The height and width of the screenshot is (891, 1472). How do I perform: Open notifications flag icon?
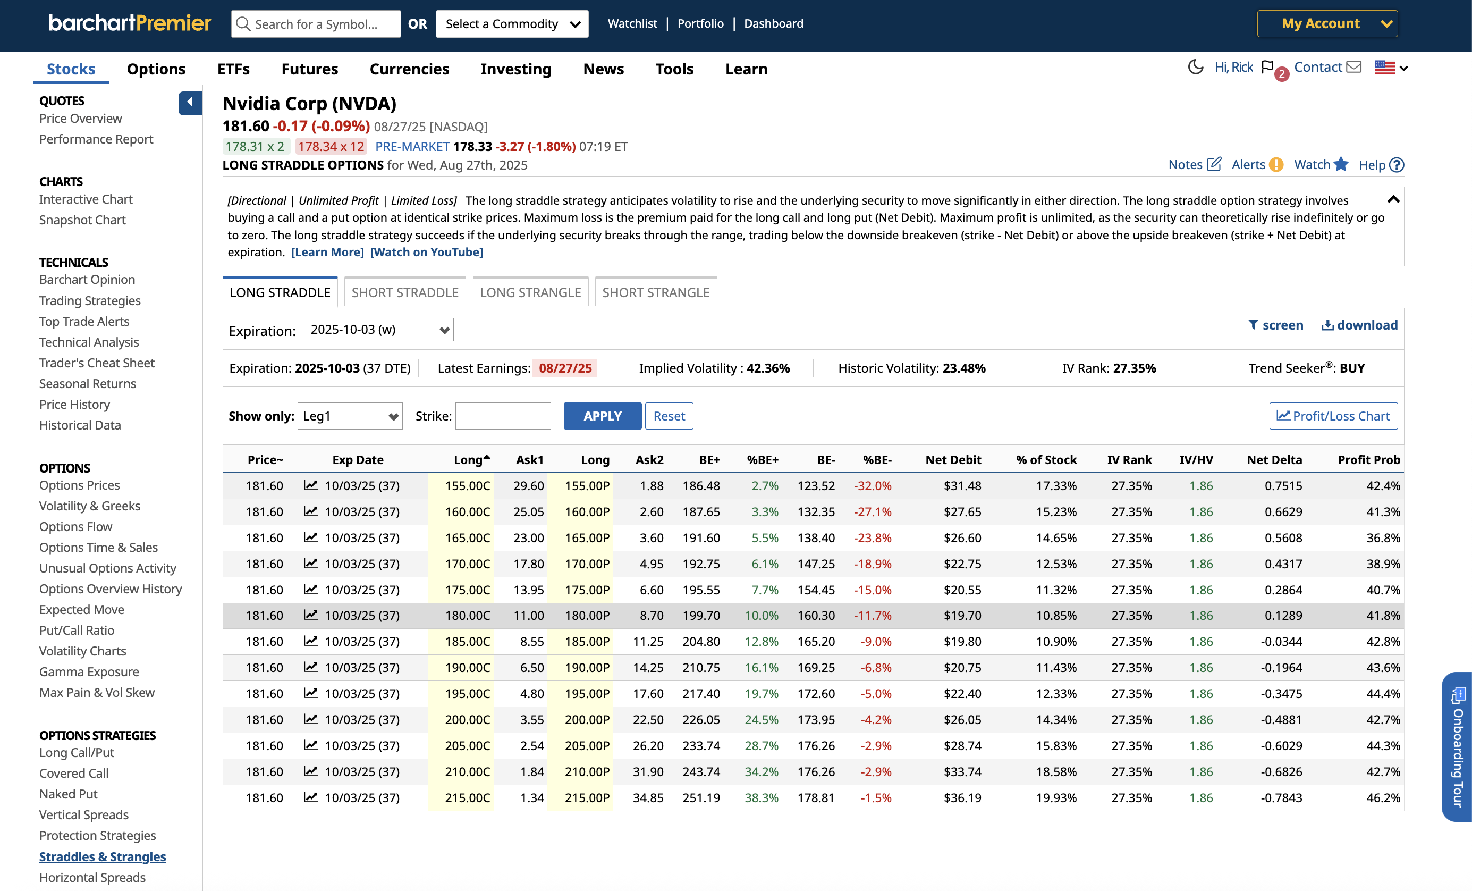(1268, 67)
